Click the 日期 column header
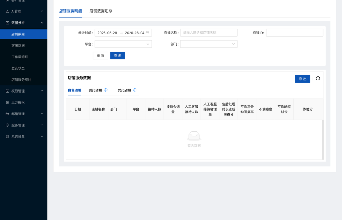 (78, 109)
